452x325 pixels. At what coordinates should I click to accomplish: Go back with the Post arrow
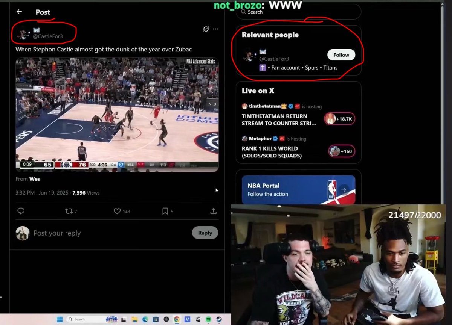click(19, 12)
